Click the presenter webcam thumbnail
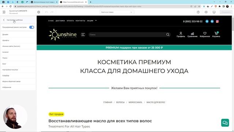234x132 pixels. pos(15,117)
